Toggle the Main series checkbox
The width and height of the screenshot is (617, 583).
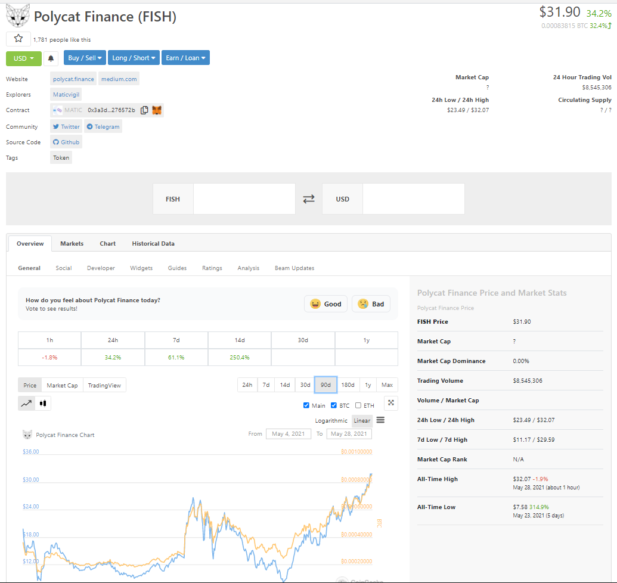(306, 405)
